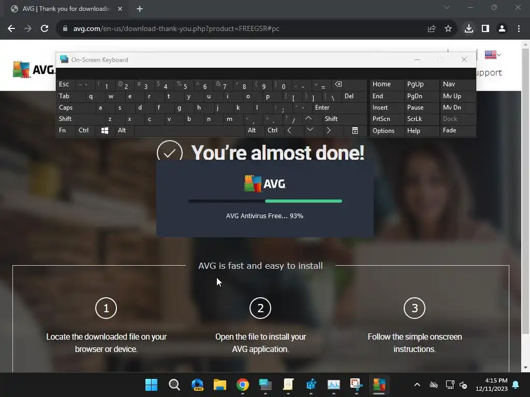Image resolution: width=530 pixels, height=397 pixels.
Task: Open keyboard Help
Action: point(421,130)
